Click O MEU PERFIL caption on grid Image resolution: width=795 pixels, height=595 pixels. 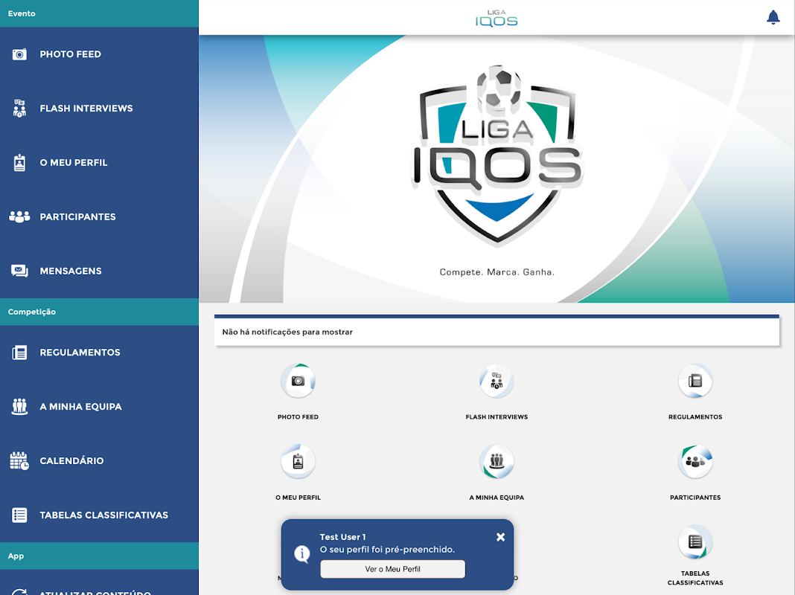coord(298,498)
